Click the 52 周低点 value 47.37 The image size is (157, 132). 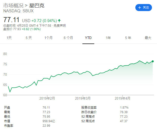[124, 121]
